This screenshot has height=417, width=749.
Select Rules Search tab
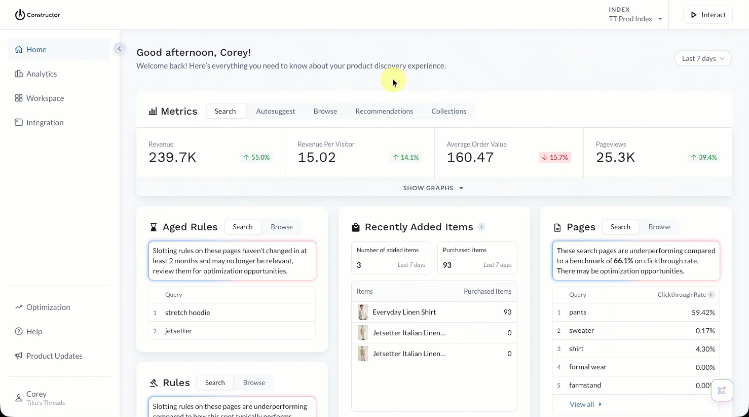[215, 383]
